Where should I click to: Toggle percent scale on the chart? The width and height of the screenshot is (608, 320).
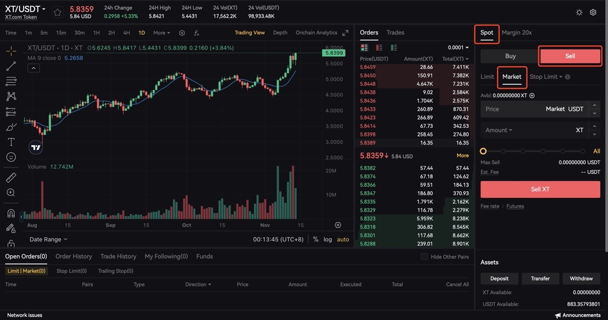point(315,239)
